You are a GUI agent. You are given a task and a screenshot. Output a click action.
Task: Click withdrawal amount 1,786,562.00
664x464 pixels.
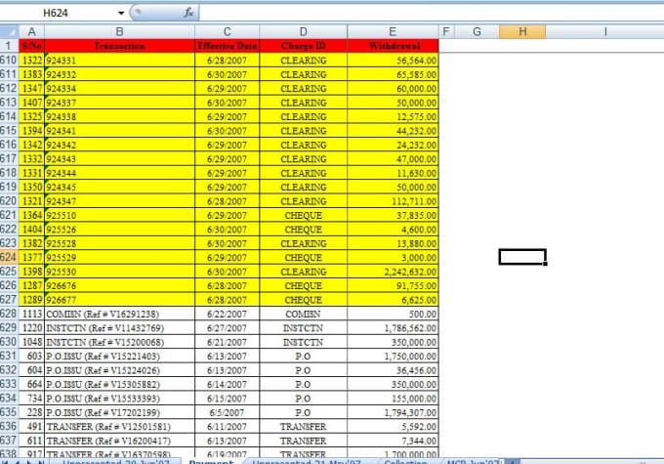(x=393, y=328)
